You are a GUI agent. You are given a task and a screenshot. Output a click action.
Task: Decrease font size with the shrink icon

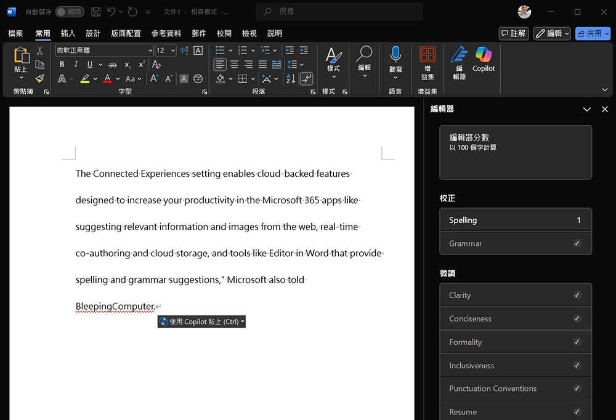pos(169,79)
